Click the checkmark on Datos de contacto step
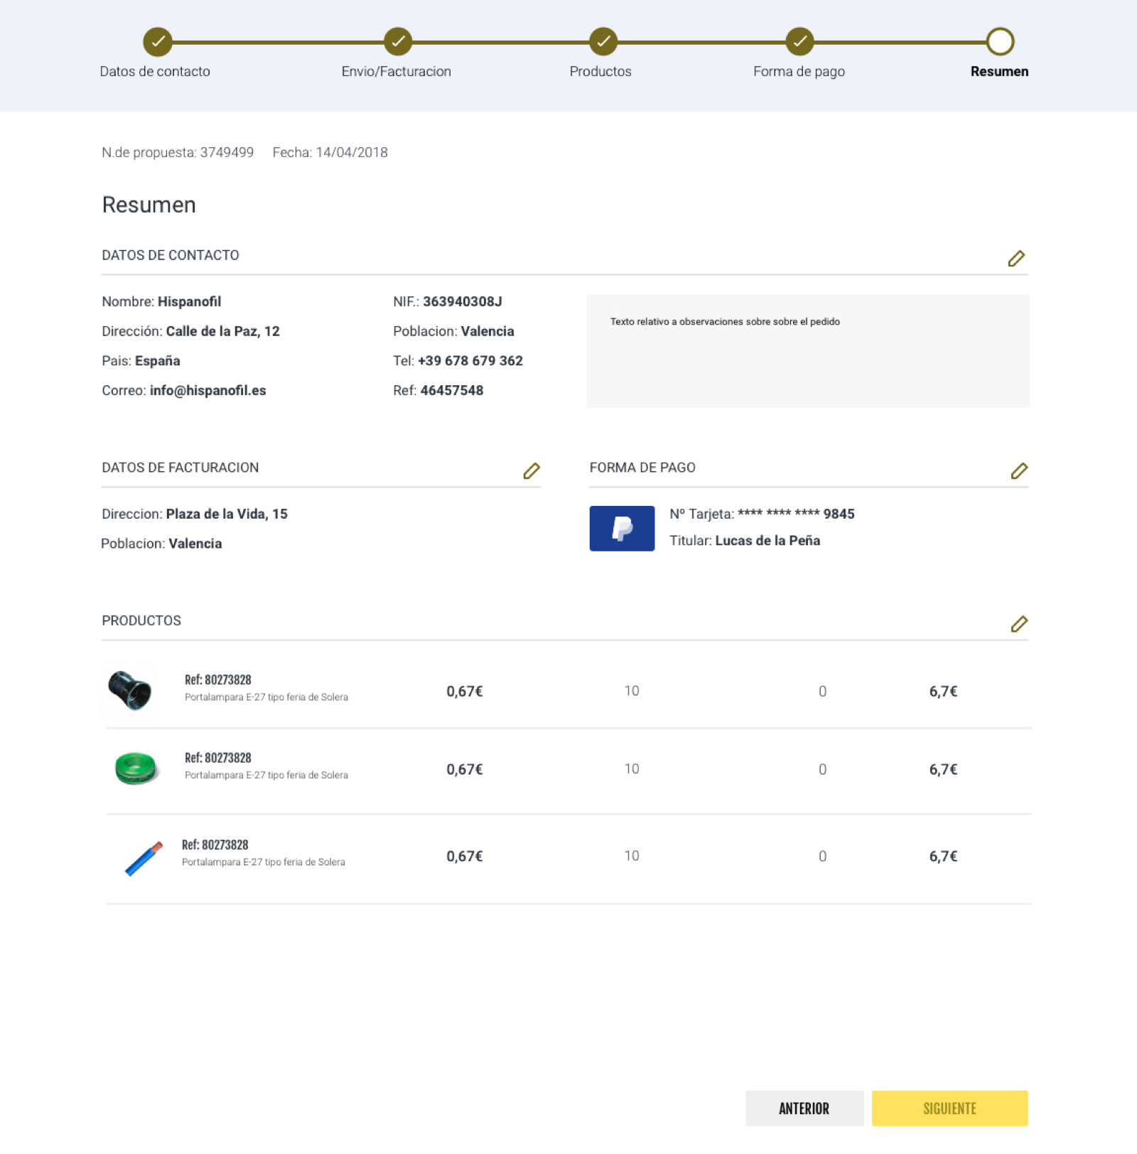Screen dimensions: 1137x1154 click(x=156, y=41)
